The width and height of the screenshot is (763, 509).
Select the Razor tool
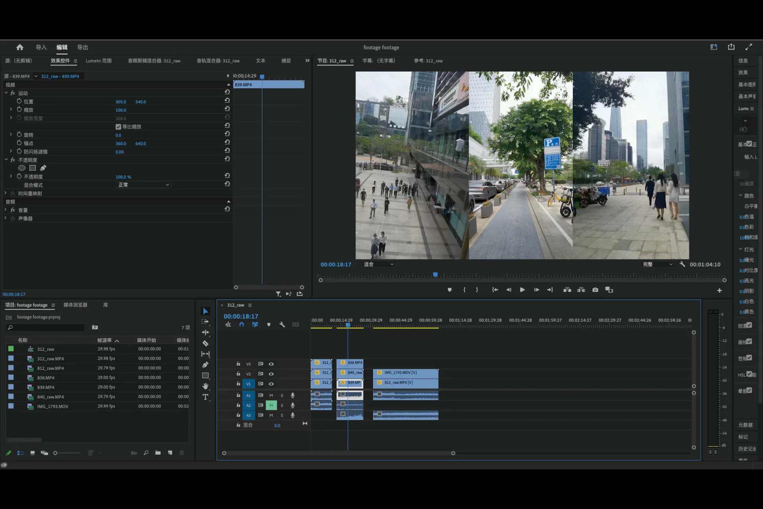[205, 343]
